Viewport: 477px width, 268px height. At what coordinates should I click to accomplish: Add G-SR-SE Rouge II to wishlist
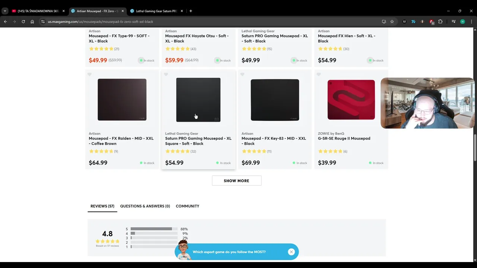pyautogui.click(x=319, y=74)
